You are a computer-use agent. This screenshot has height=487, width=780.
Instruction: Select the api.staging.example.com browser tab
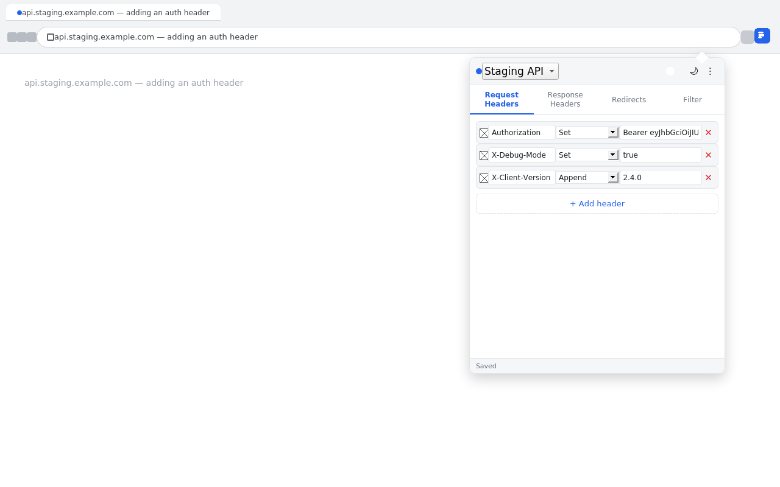tap(113, 12)
